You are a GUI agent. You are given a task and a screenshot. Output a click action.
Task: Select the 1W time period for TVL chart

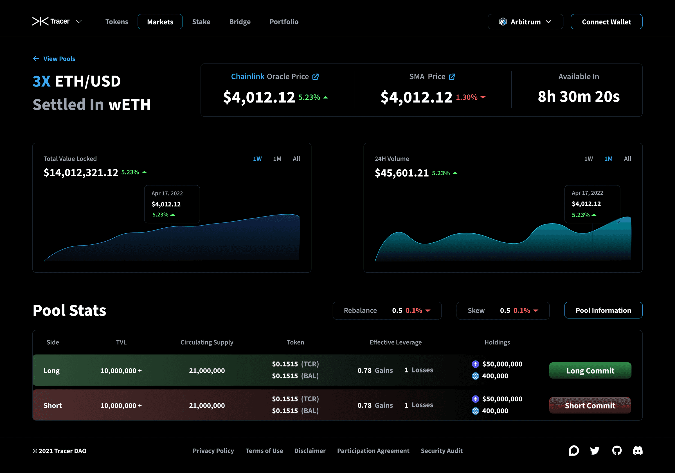tap(258, 158)
